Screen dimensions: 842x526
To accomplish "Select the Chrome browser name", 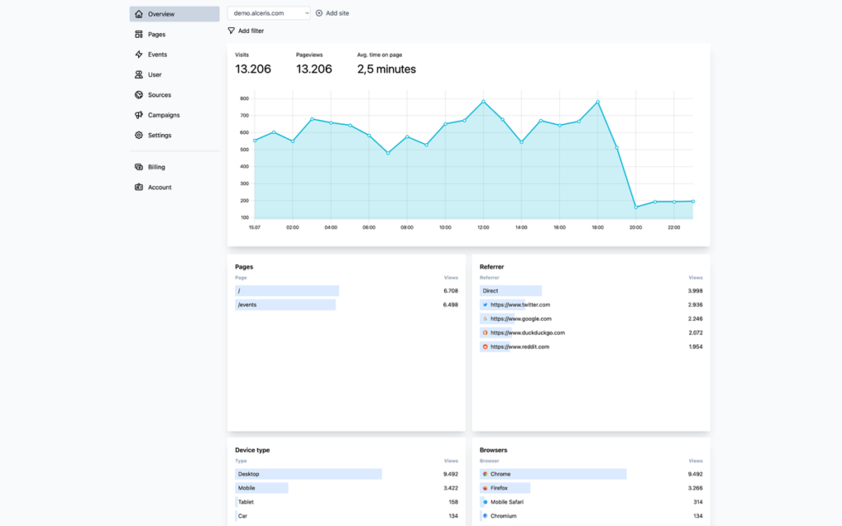I will coord(500,474).
